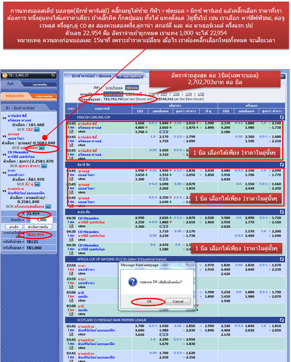
Task: Open stats chart for Juventus row with odds 1.990/3.650
Action: [71, 179]
